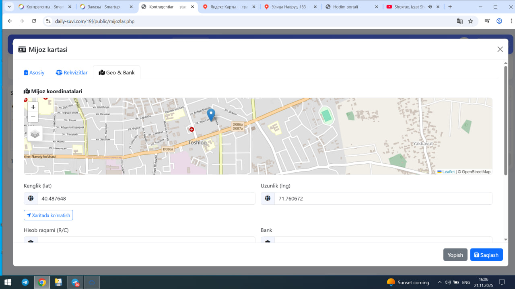Switch to the Rekvizitlar tab
Screen dimensions: 515x289
pos(72,73)
